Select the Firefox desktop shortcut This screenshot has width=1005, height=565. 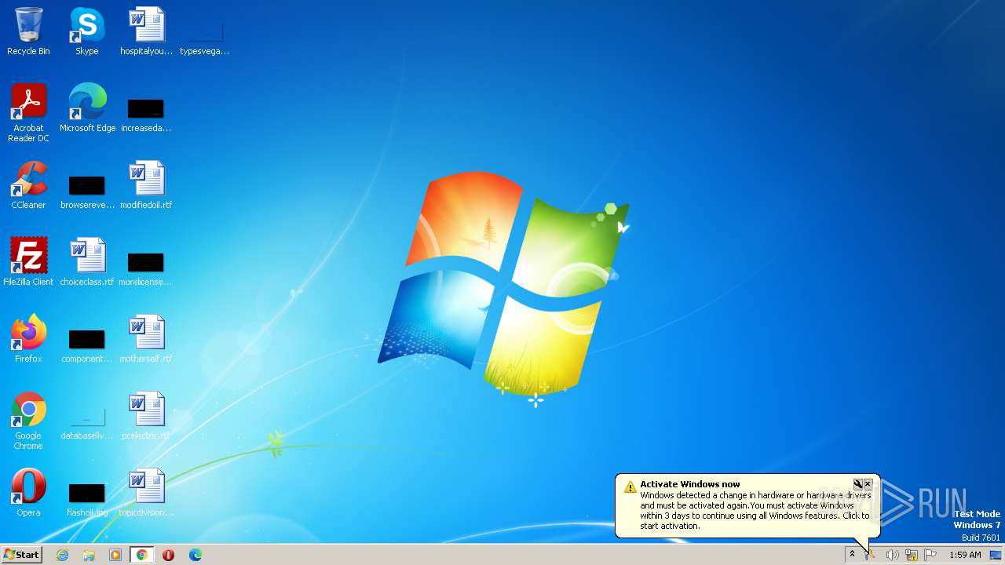click(28, 339)
